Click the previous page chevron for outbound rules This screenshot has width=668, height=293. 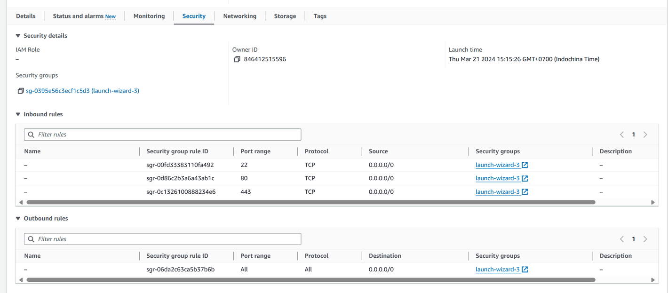click(x=621, y=238)
